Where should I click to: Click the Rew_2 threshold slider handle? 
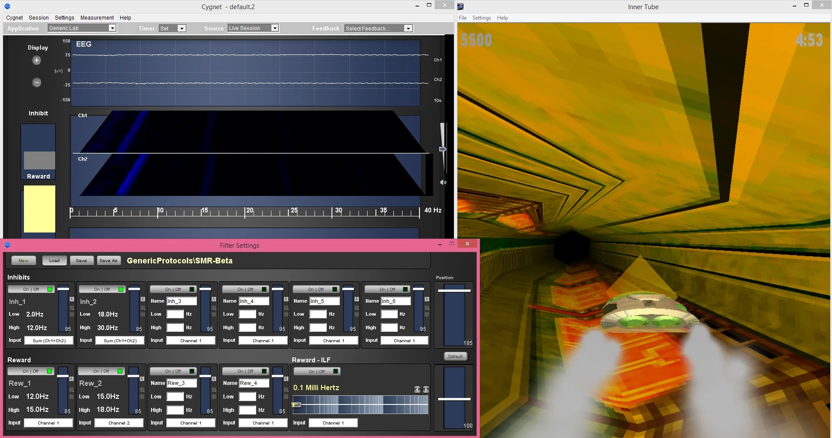(x=133, y=376)
